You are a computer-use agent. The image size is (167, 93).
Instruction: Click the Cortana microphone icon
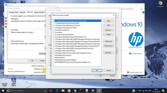45,91
